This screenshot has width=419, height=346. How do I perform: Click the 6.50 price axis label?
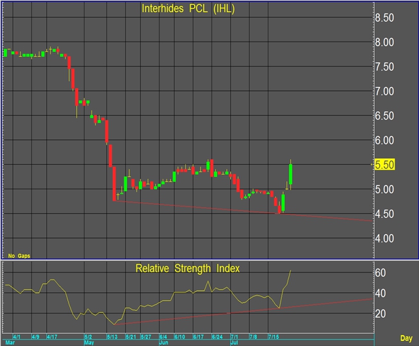tap(384, 116)
